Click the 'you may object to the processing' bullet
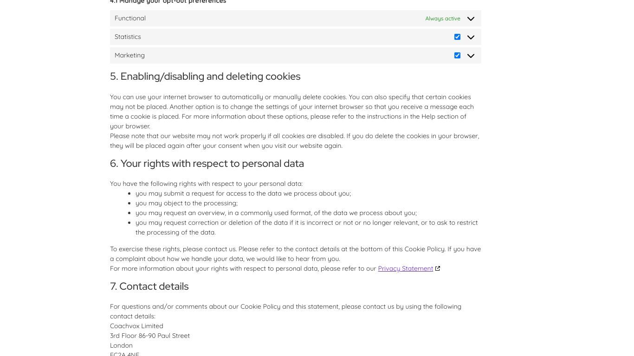 pos(187,203)
